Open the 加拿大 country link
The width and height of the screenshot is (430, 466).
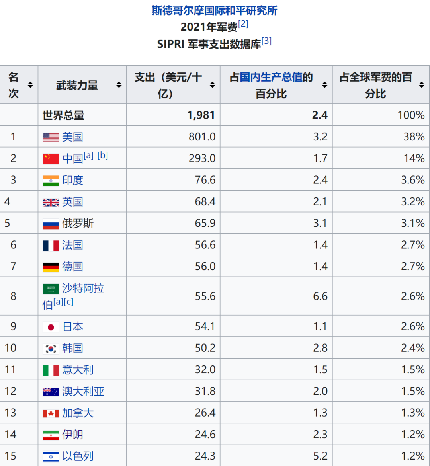tap(78, 413)
